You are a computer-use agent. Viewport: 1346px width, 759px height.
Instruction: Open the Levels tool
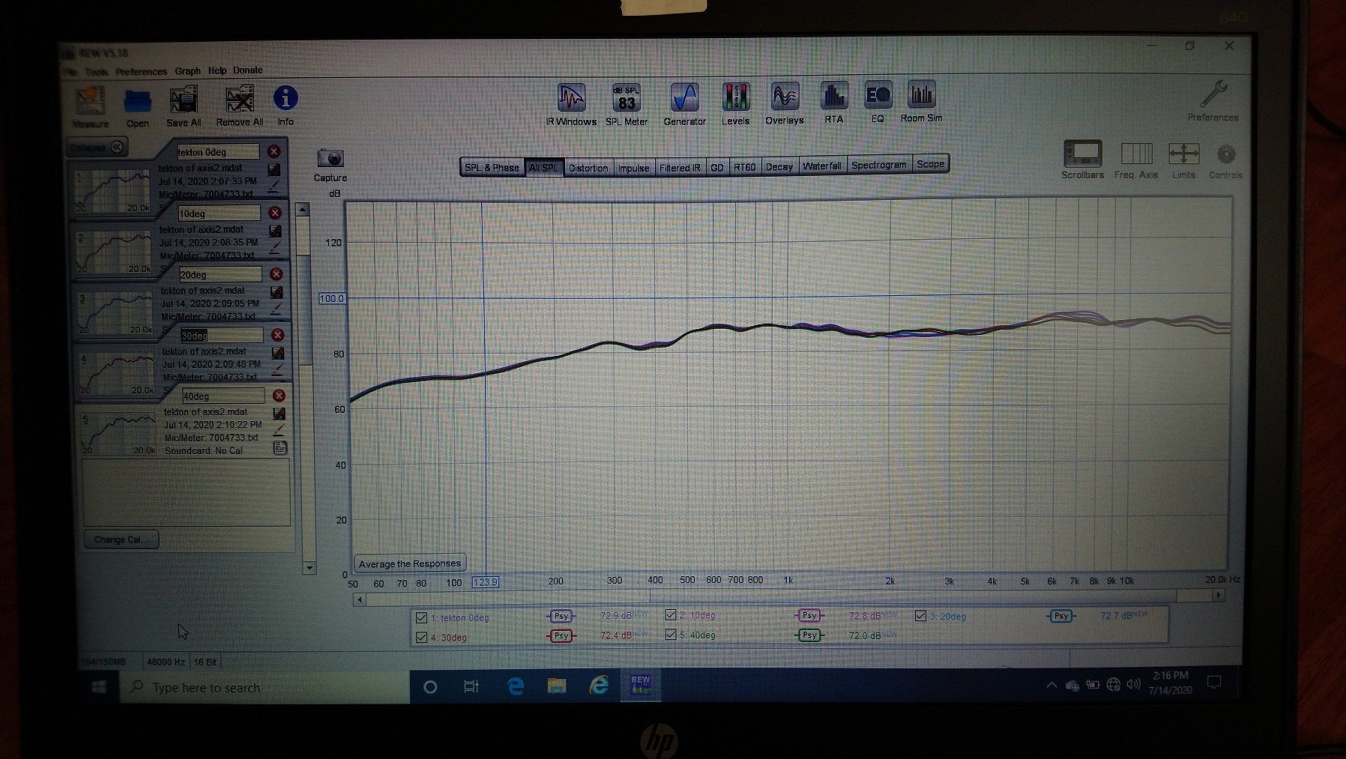735,104
